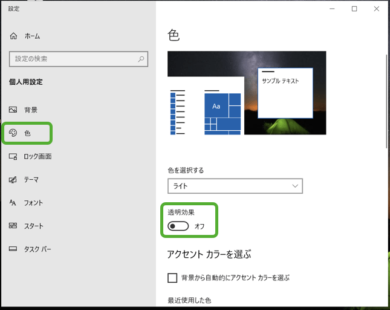This screenshot has height=310, width=390.
Task: Click the search magnifier icon
Action: [x=141, y=59]
